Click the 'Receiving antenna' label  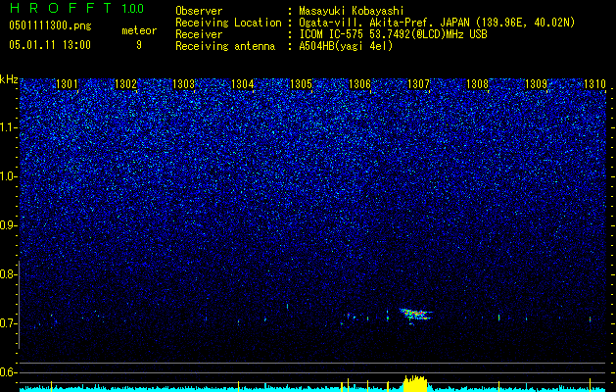225,46
